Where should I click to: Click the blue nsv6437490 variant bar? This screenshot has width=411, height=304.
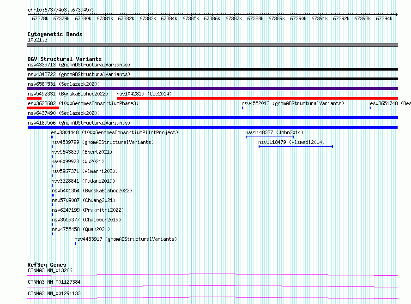212,118
